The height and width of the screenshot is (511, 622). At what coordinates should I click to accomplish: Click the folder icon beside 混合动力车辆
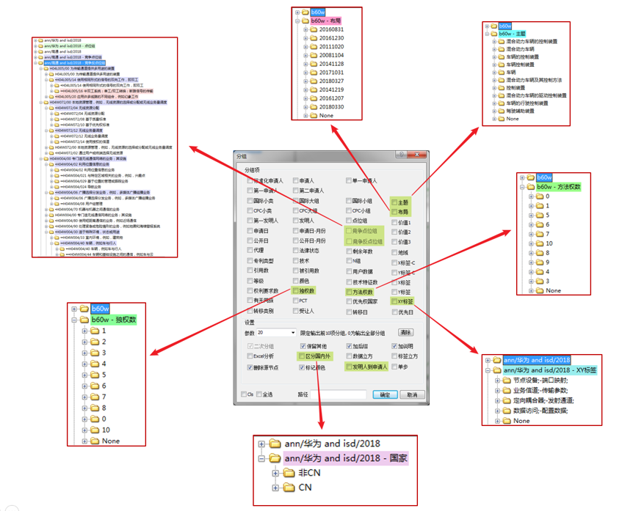tap(501, 49)
